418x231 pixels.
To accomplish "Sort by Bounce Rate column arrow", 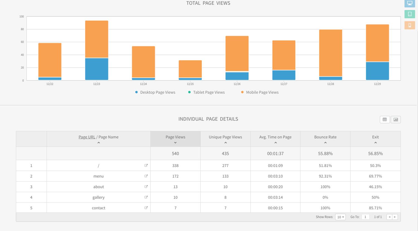I will click(x=325, y=143).
